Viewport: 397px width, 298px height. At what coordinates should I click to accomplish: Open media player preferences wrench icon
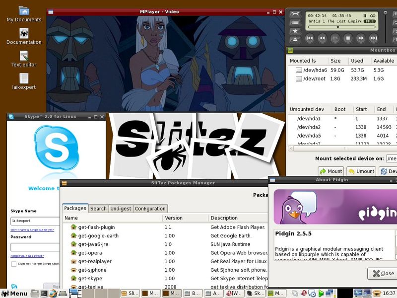coord(295,14)
